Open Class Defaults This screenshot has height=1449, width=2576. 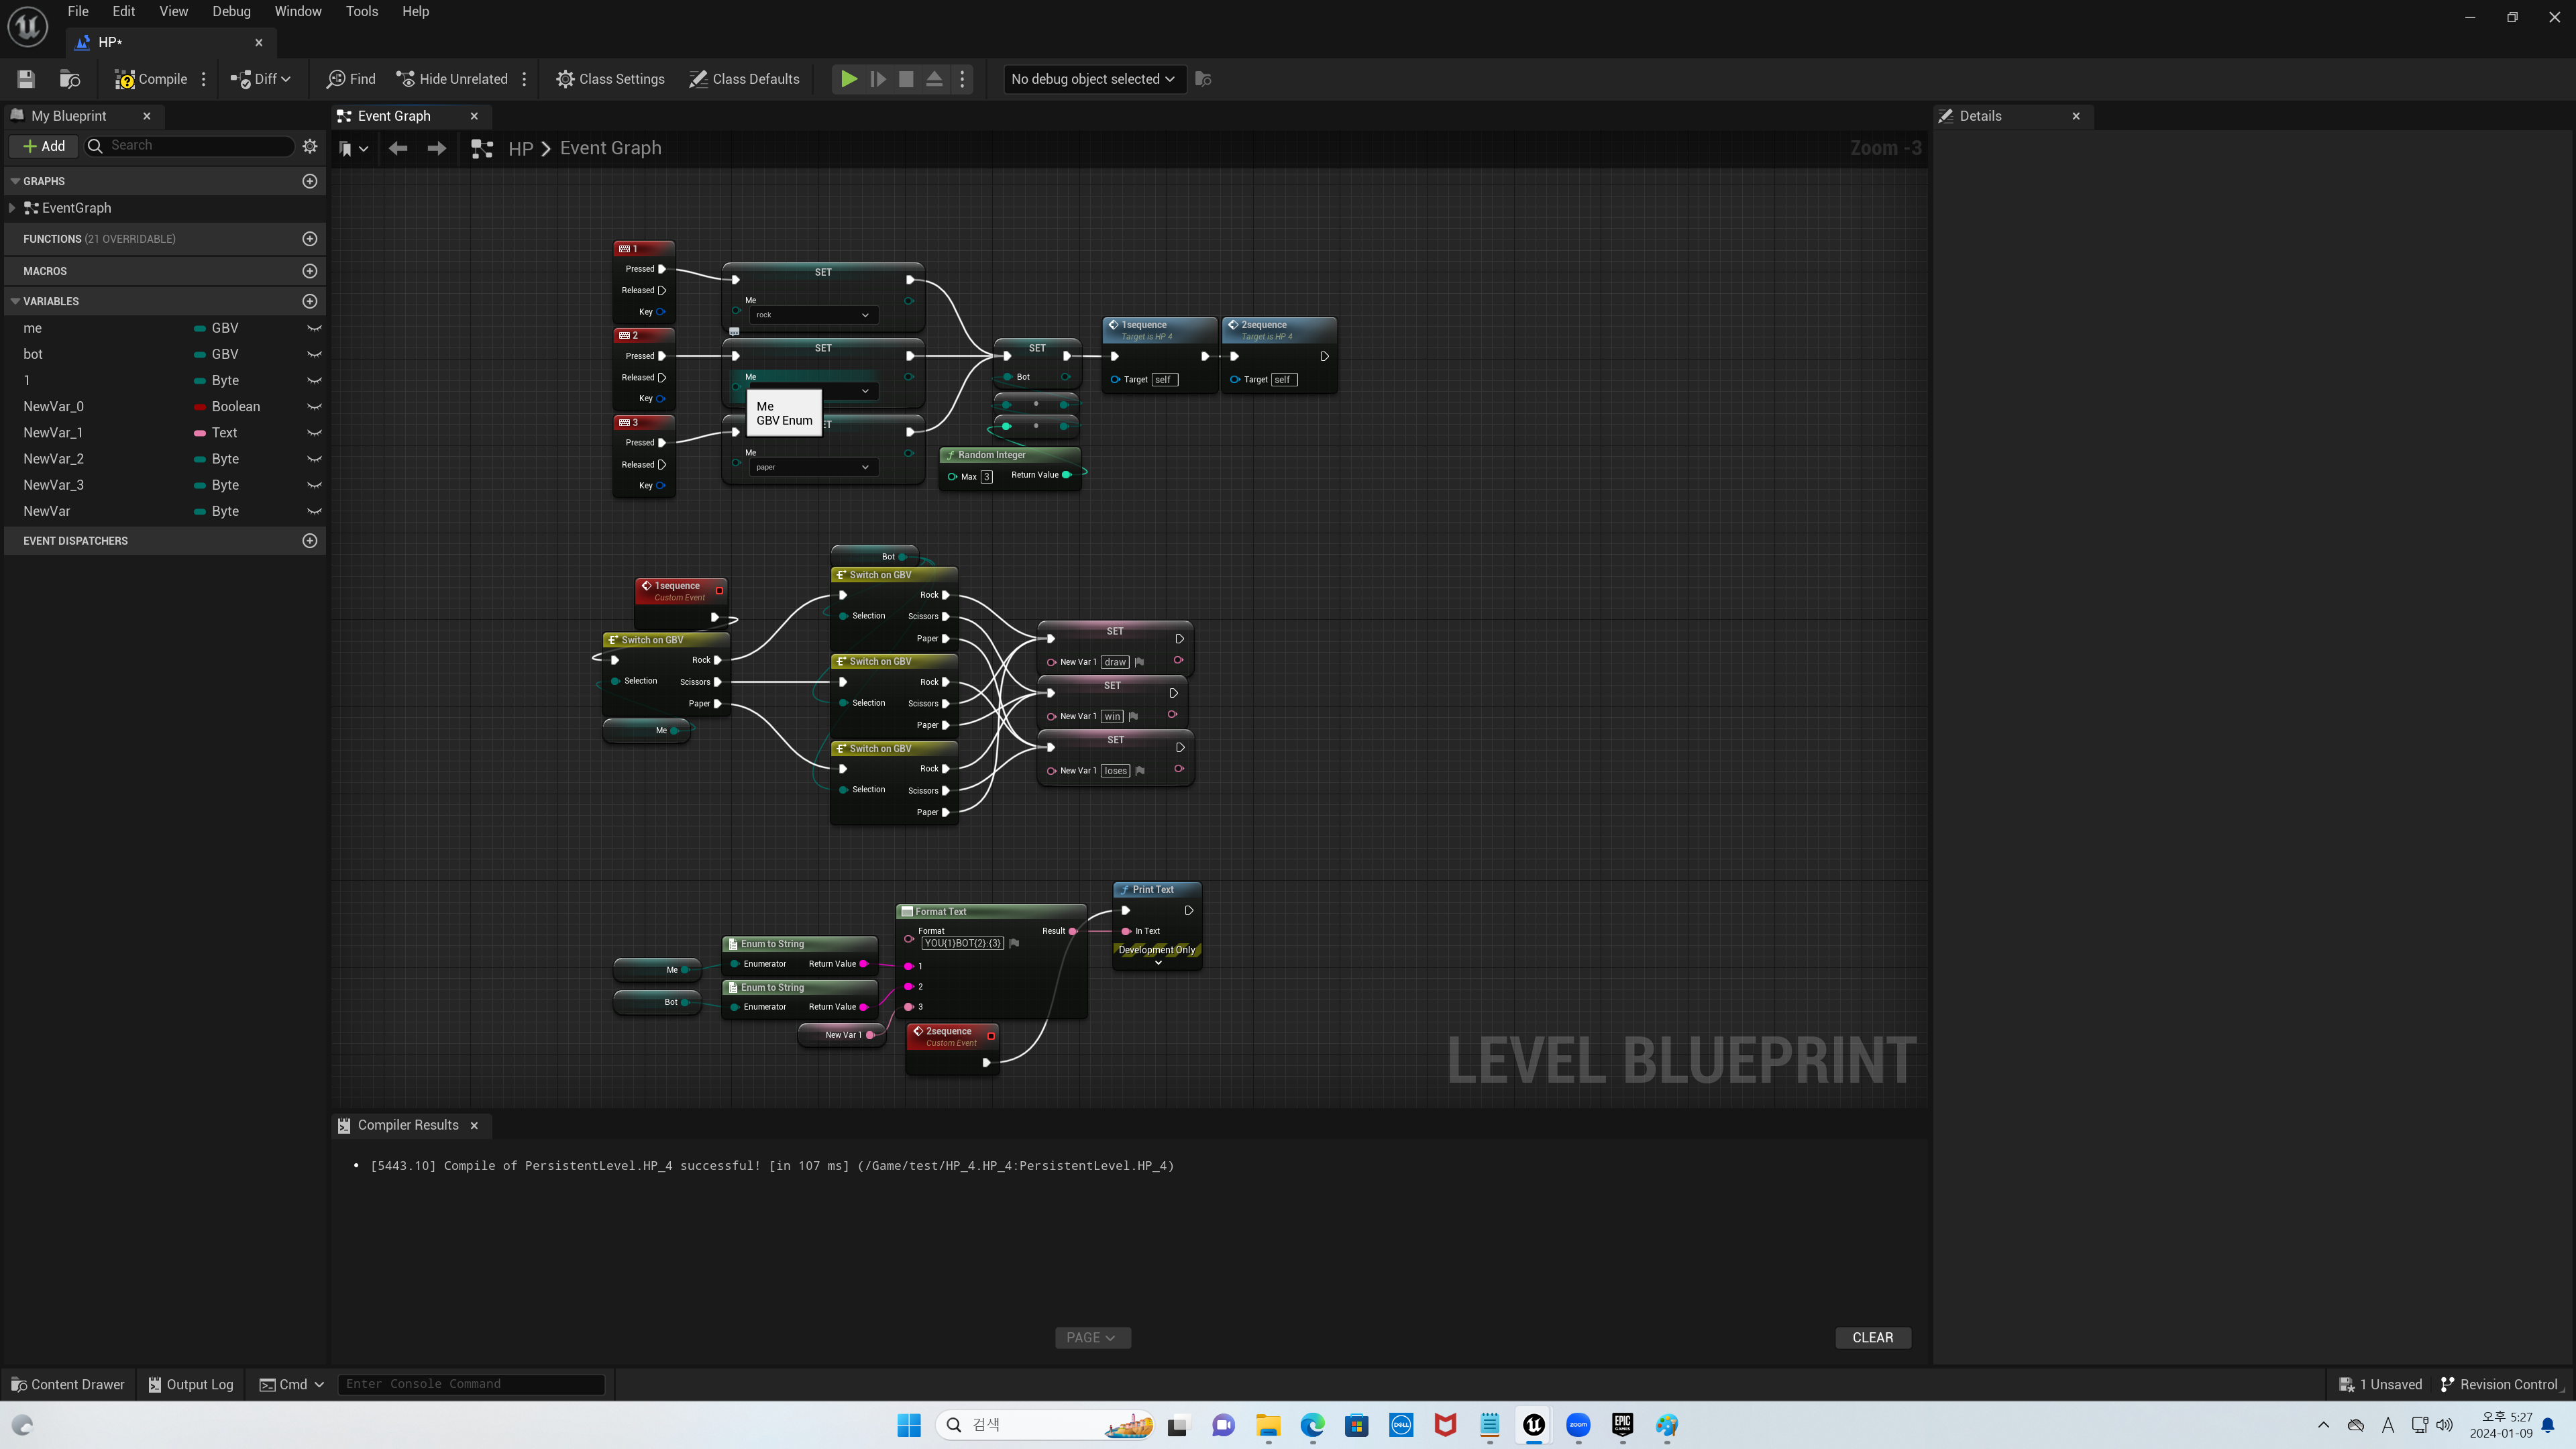(x=744, y=79)
